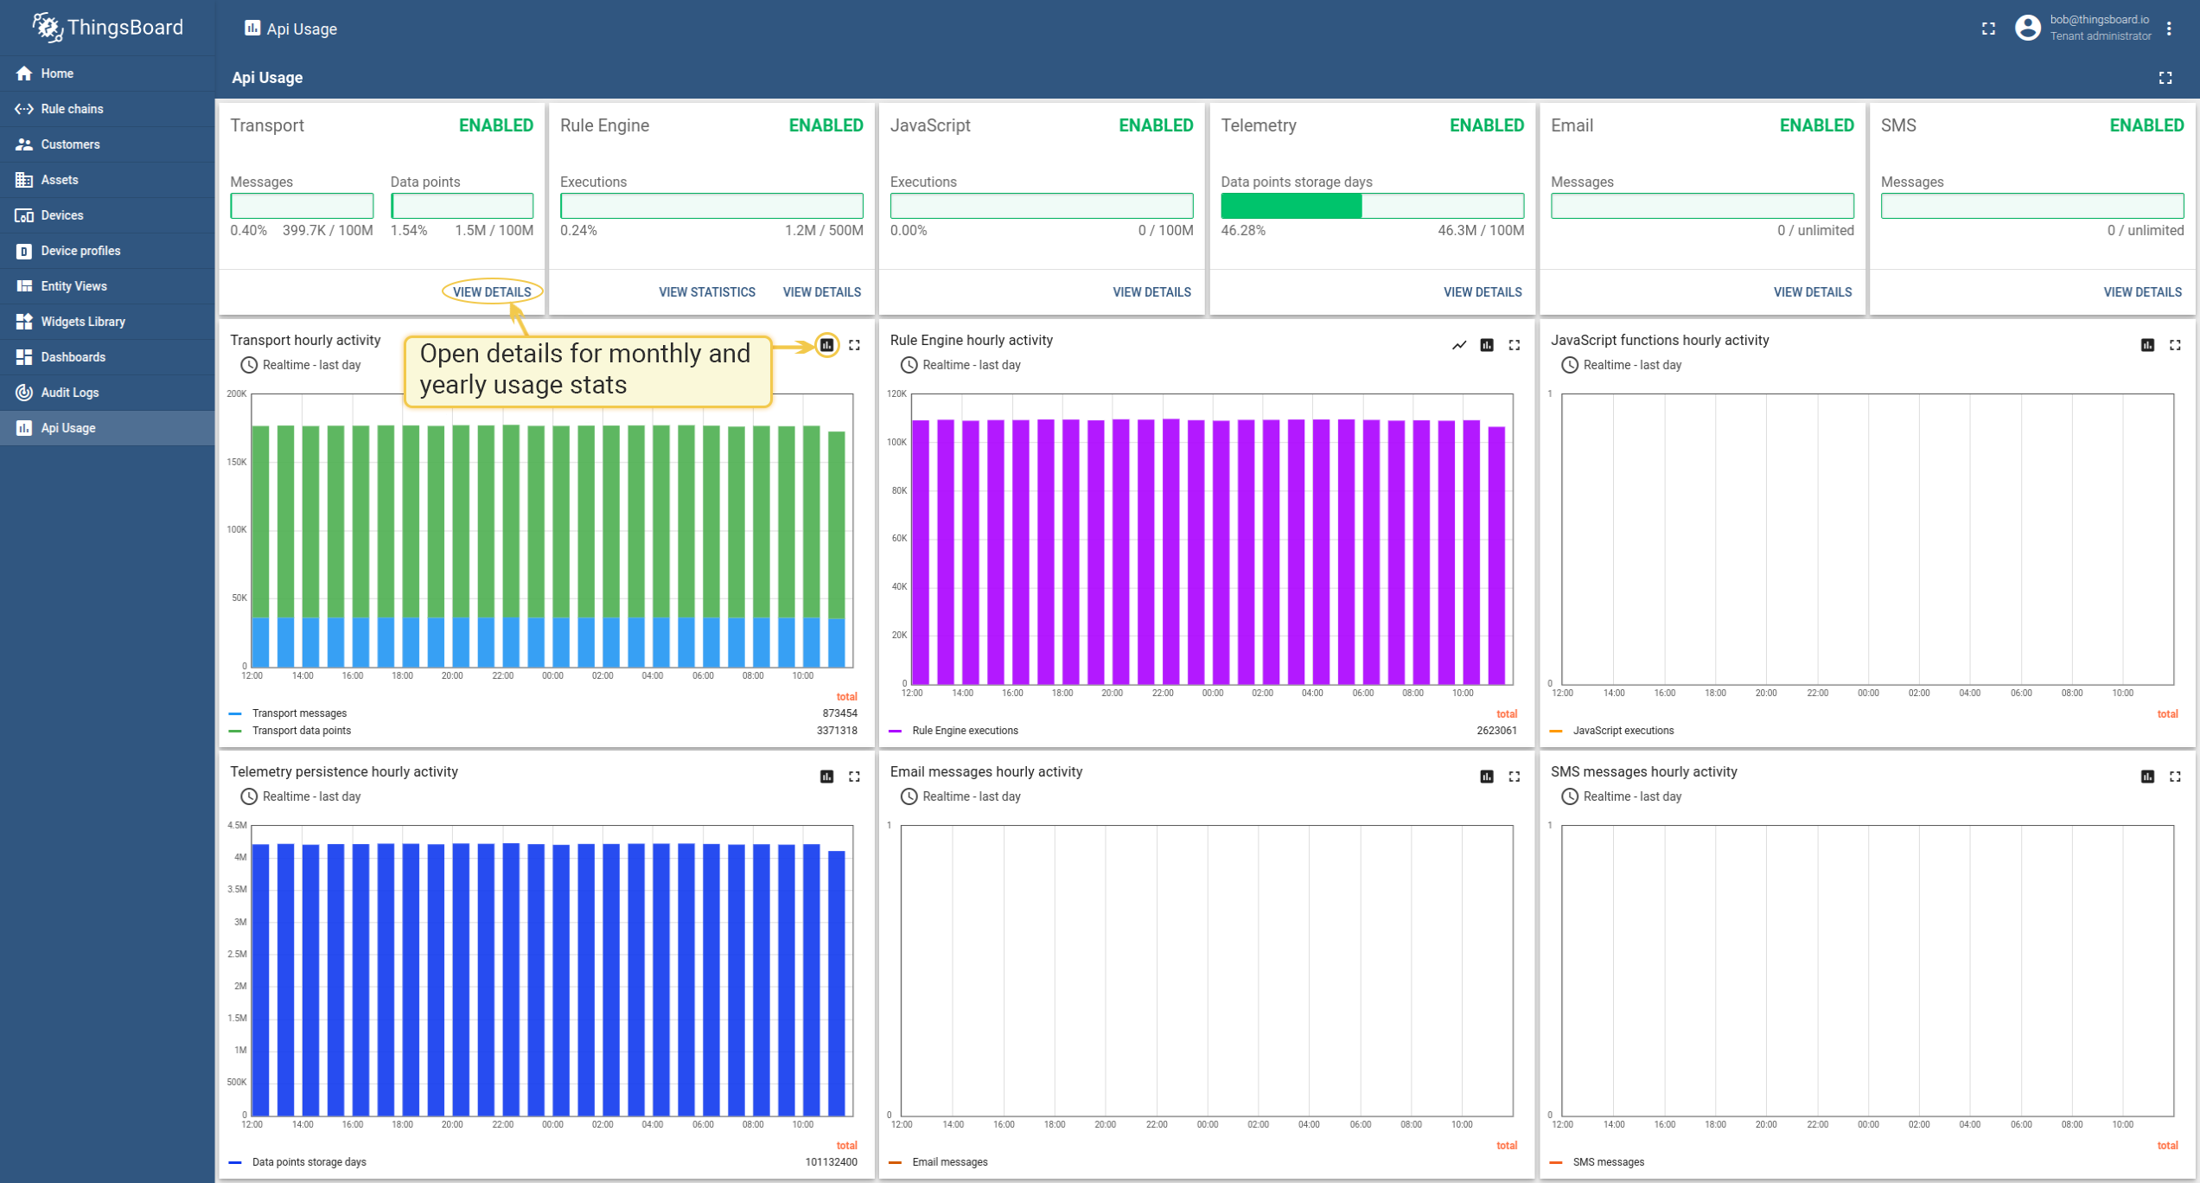Open the Home sidebar item
This screenshot has width=2200, height=1183.
click(107, 74)
